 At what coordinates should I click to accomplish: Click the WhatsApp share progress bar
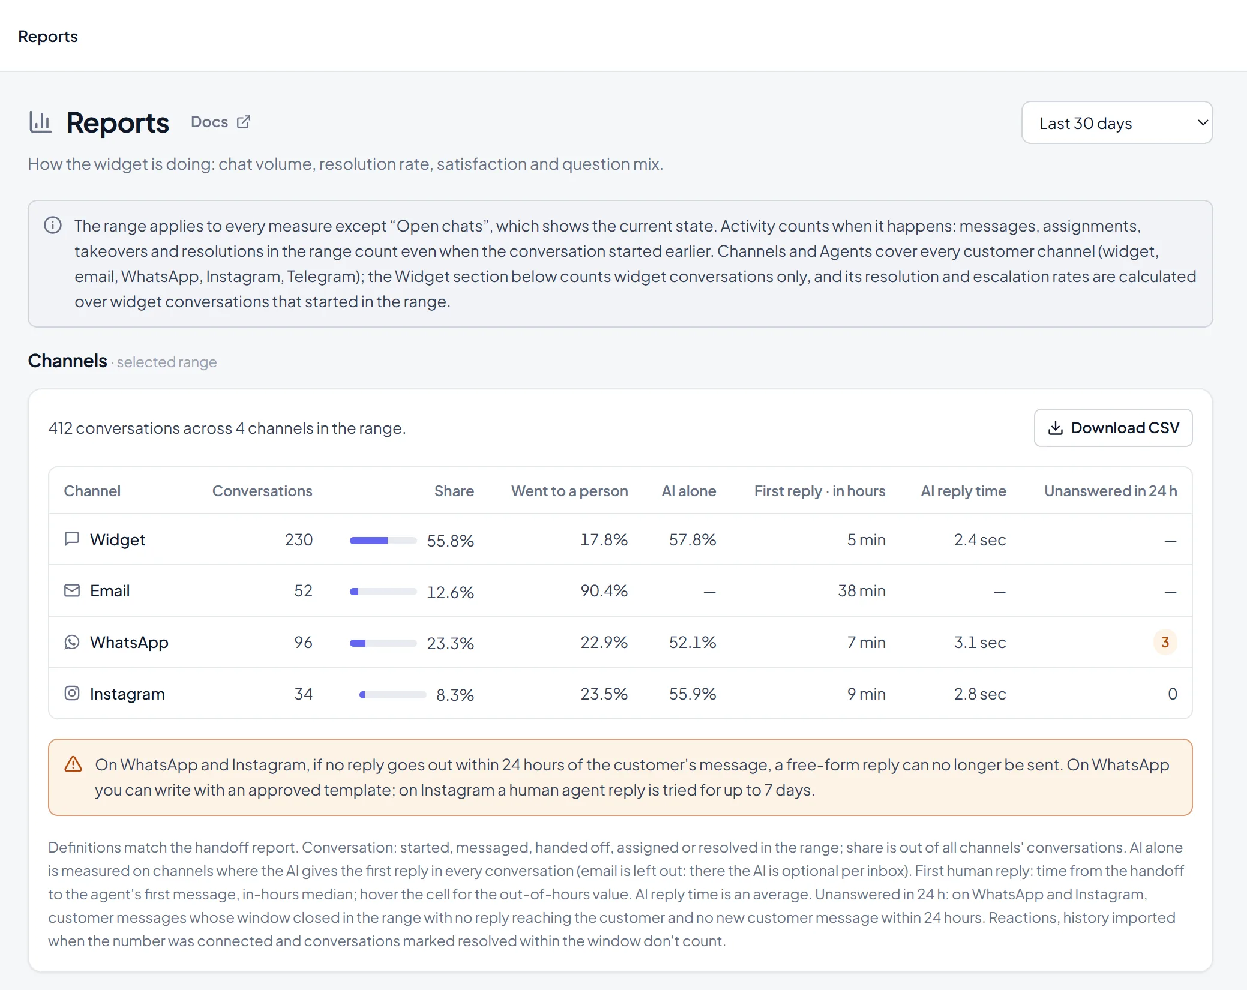pyautogui.click(x=383, y=643)
